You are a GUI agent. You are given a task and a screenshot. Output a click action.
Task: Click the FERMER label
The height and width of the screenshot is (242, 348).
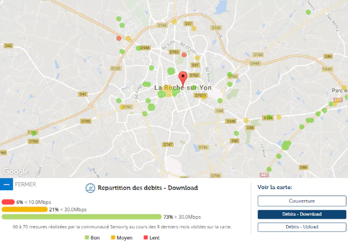point(25,184)
